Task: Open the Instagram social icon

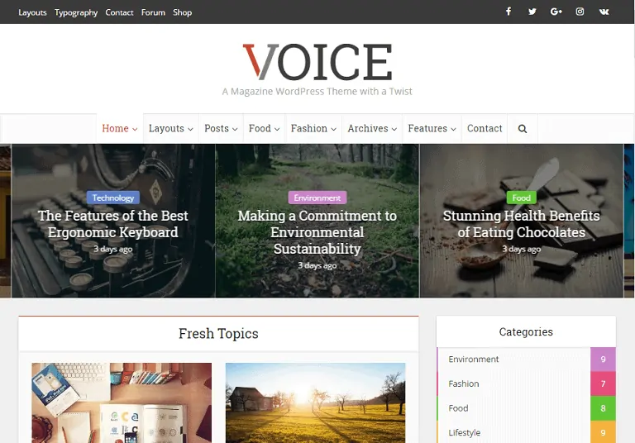Action: click(x=580, y=12)
